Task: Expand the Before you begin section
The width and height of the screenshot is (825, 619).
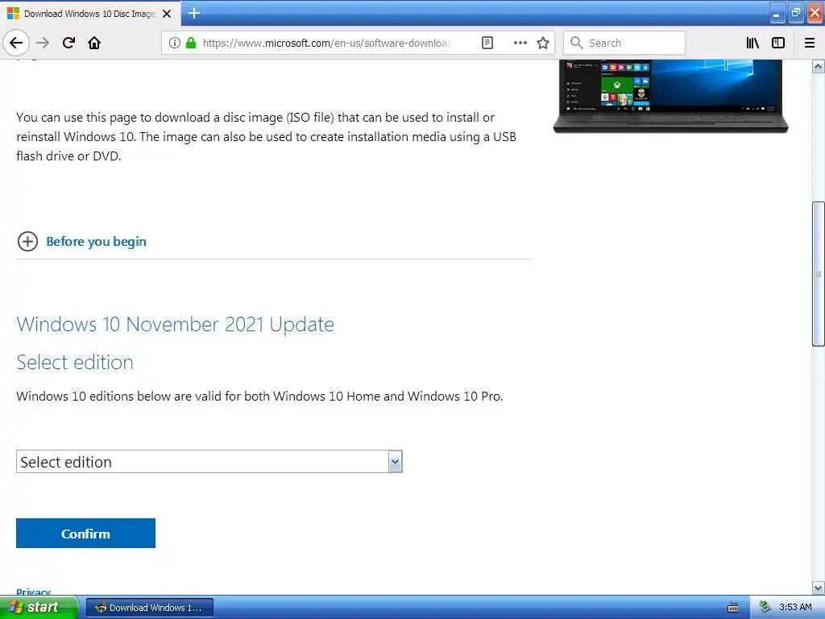Action: tap(81, 242)
